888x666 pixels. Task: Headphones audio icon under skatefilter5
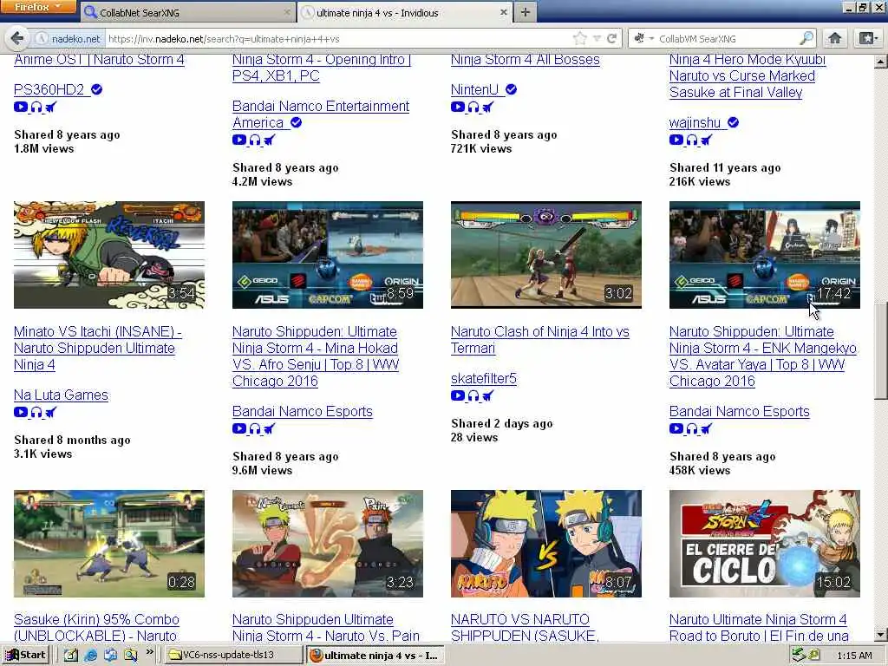473,395
